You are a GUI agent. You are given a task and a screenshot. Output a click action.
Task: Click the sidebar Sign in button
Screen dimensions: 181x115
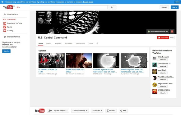[6, 51]
